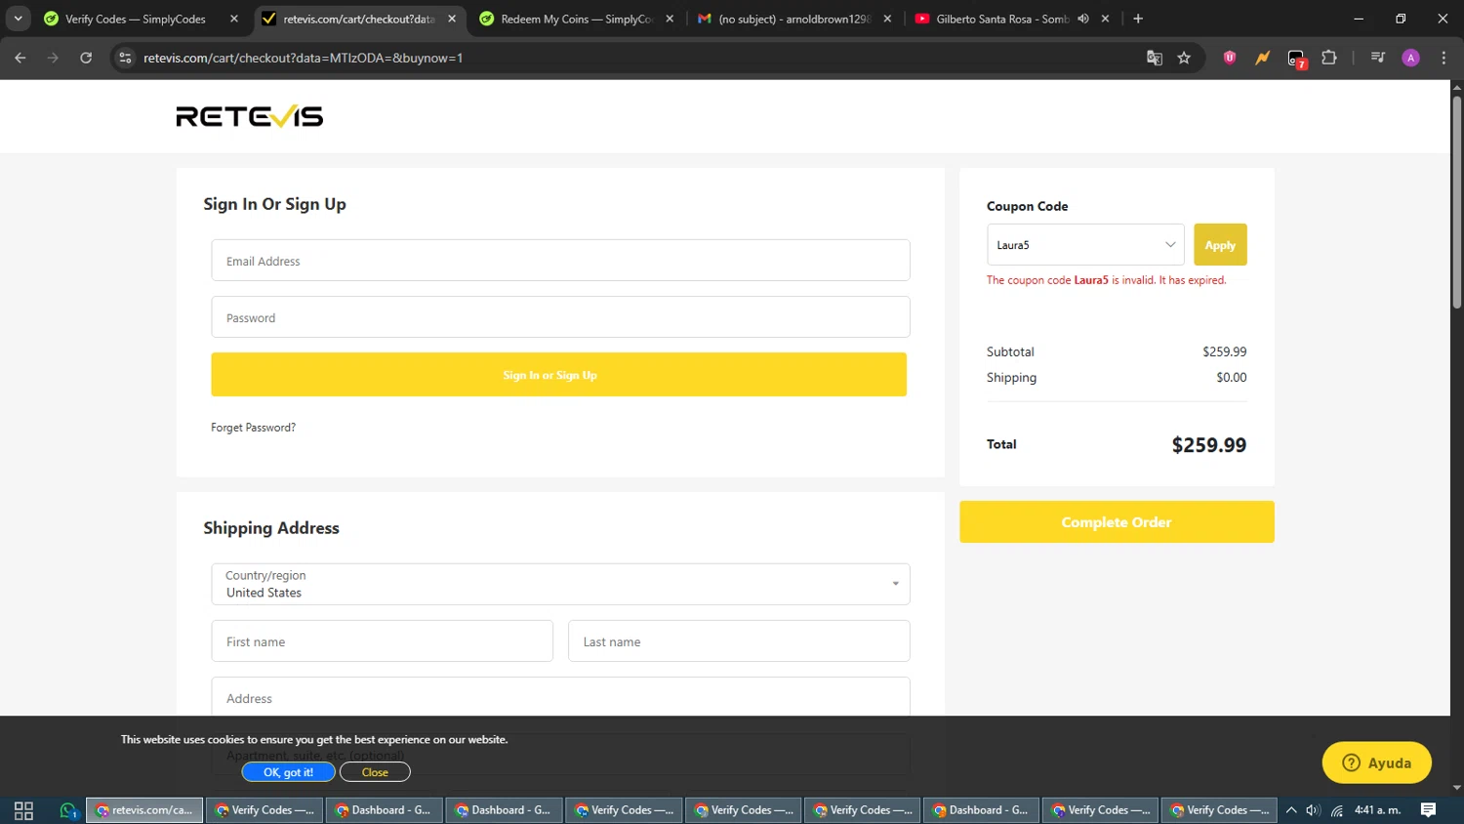Viewport: 1464px width, 824px height.
Task: Open the orange lightning extension icon
Action: click(x=1263, y=58)
